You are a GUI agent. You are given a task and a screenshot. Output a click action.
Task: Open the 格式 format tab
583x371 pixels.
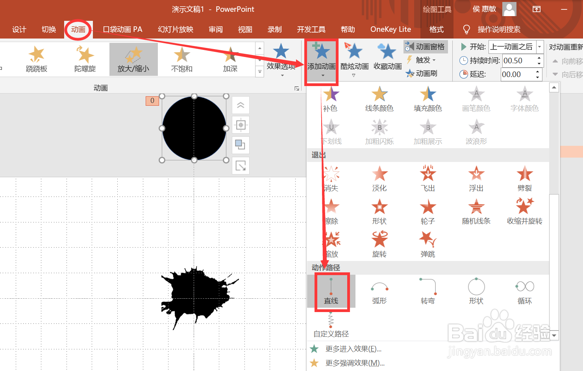437,29
